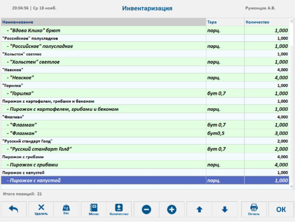Sort by the Количество column header
Viewport: 295px width, 222px height.
pos(267,22)
